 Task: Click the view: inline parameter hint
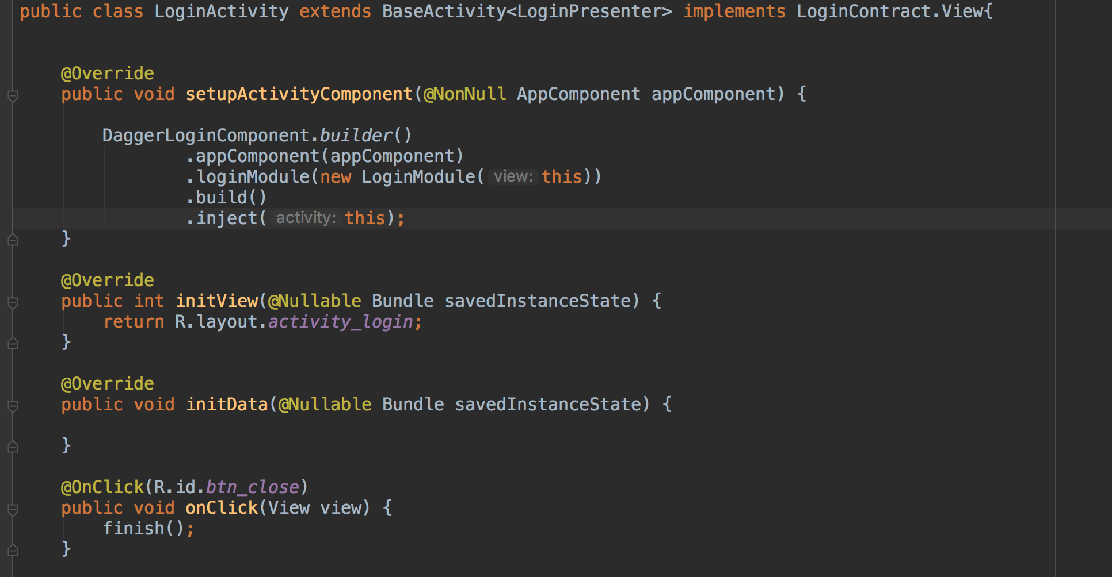[512, 176]
